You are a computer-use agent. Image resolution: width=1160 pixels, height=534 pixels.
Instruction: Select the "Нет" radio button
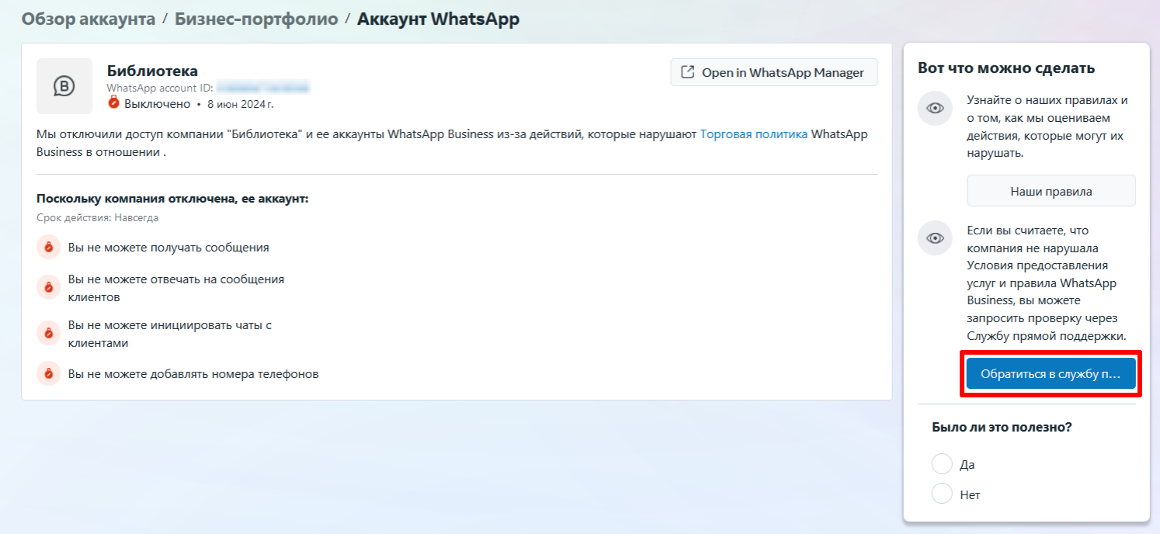click(941, 494)
